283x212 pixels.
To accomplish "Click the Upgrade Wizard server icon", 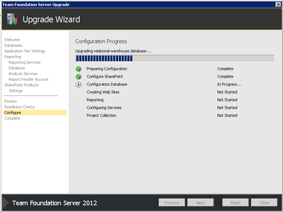I will [x=12, y=19].
